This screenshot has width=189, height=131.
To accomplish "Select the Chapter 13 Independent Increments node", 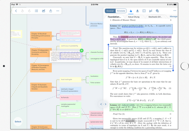I will pyautogui.click(x=41, y=52).
